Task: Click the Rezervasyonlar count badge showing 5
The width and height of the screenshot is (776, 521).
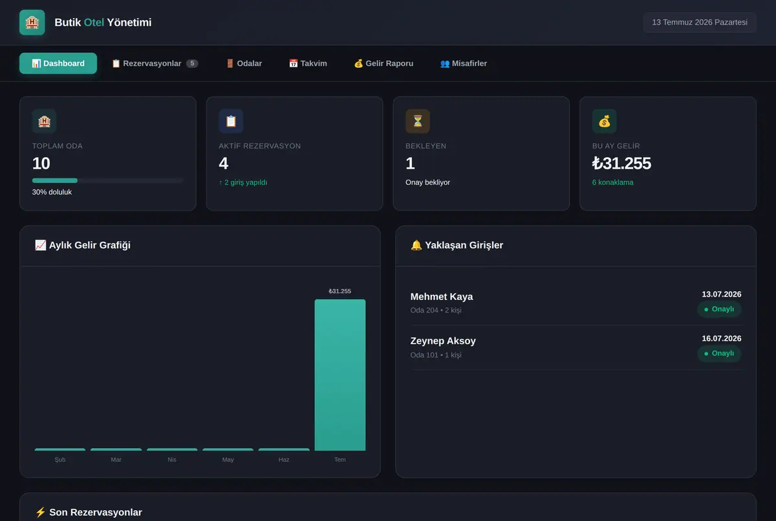Action: click(192, 63)
